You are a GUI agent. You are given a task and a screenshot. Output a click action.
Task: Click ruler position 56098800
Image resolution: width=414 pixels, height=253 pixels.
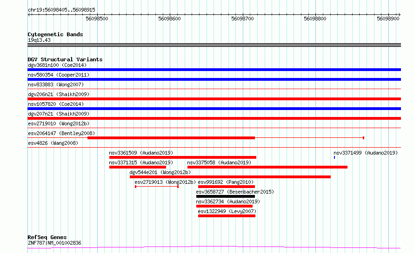click(315, 19)
